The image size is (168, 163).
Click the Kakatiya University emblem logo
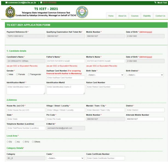coord(10,12)
